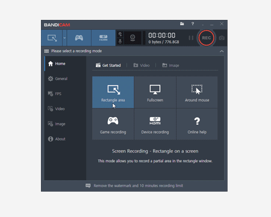Screen dimensions: 271x217
Task: Choose the Around mouse recording tile
Action: pos(197,92)
